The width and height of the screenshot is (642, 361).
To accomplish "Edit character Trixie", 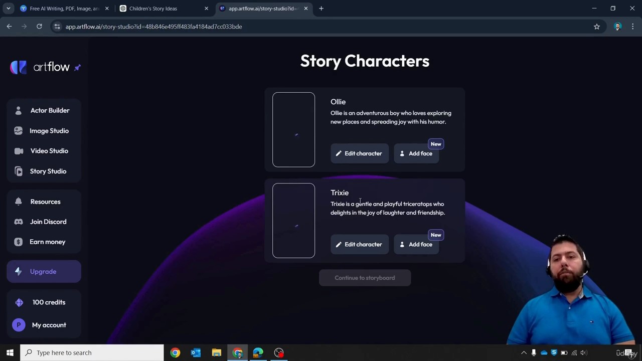I will (359, 244).
